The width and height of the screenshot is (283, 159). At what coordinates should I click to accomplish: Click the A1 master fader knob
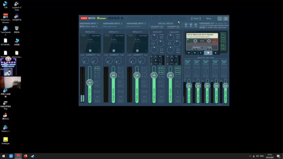(189, 86)
